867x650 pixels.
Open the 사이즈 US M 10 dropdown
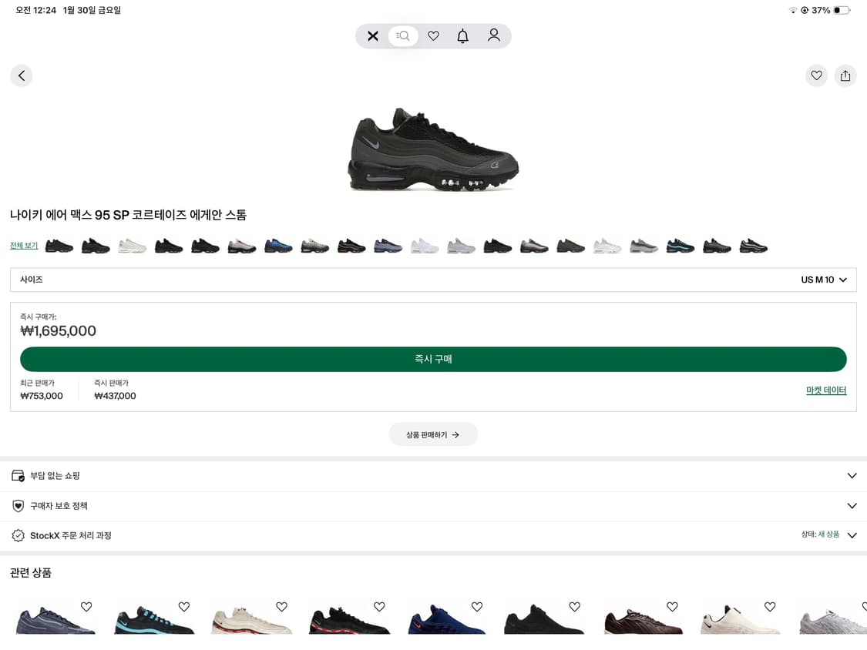(433, 280)
